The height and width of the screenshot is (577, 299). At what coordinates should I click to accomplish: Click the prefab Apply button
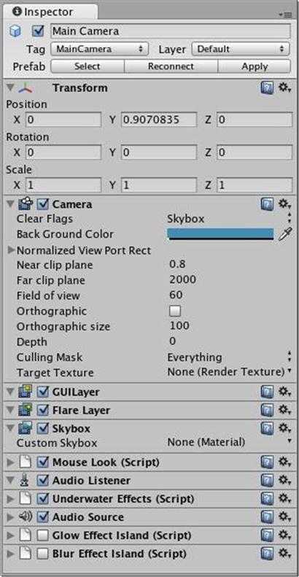(x=255, y=66)
